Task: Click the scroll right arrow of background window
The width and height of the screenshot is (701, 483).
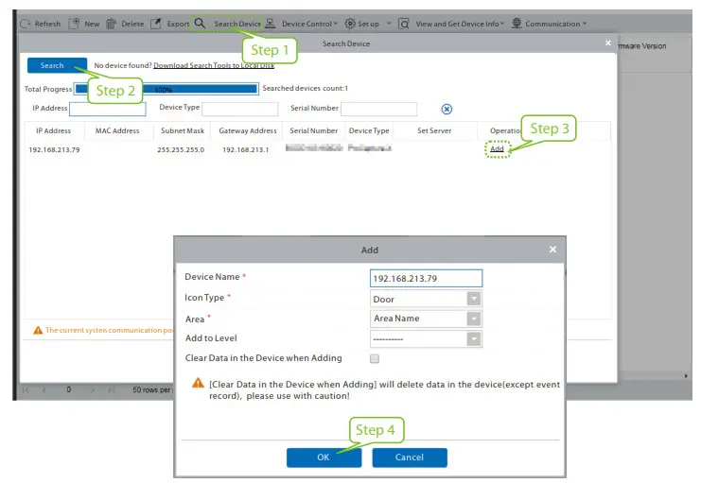Action: point(686,376)
